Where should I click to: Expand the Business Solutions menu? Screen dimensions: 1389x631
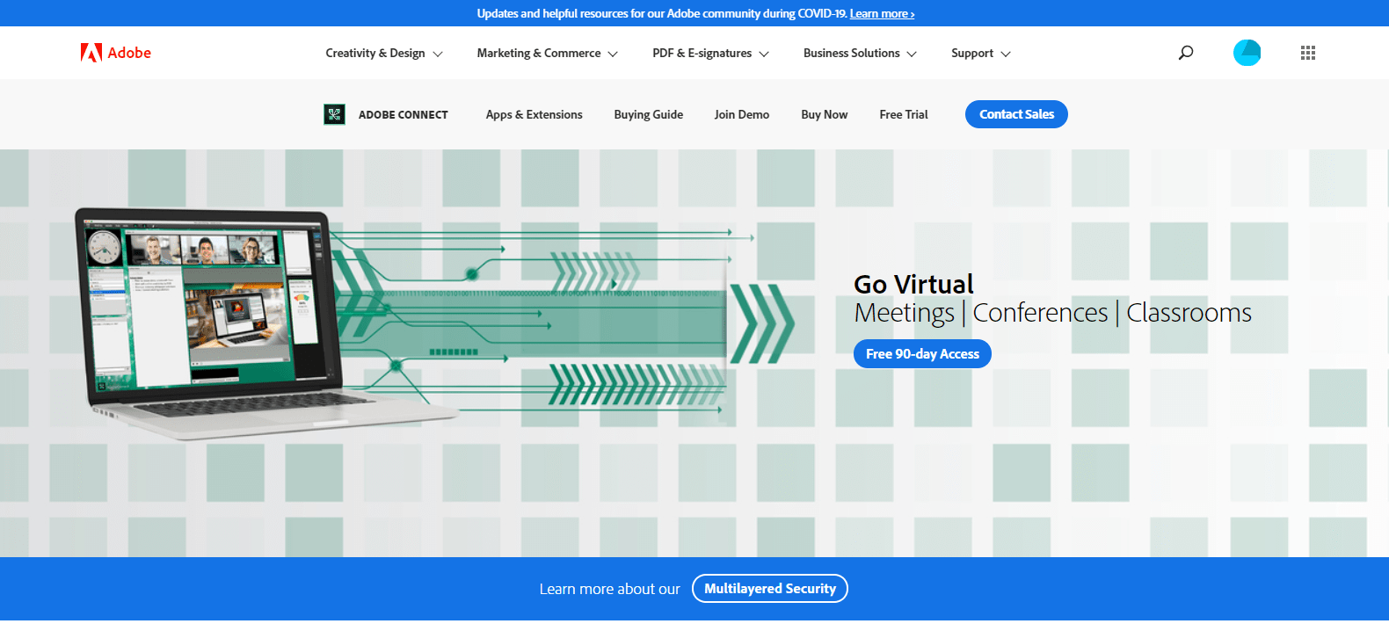[861, 54]
